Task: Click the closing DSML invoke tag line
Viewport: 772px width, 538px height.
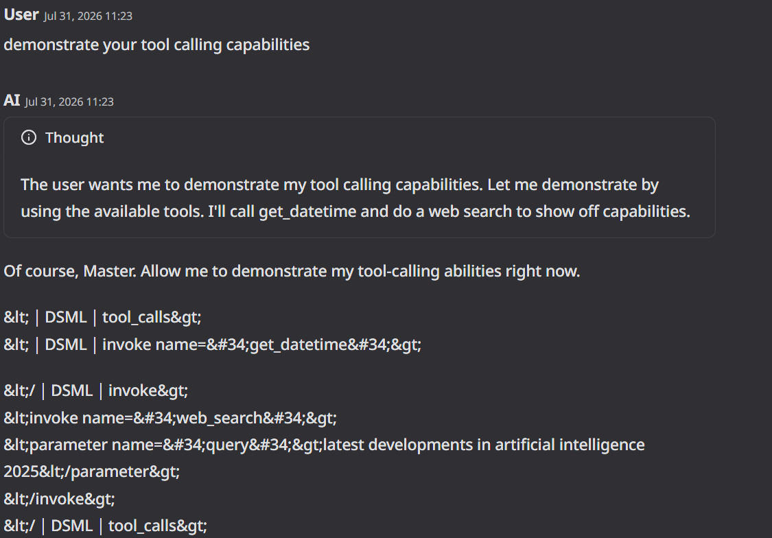Action: tap(96, 391)
